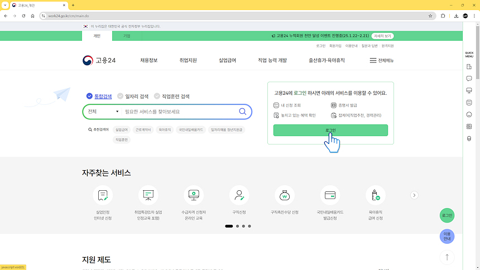Image resolution: width=480 pixels, height=270 pixels.
Task: Click the 증명서 발급 icon
Action: pos(333,105)
